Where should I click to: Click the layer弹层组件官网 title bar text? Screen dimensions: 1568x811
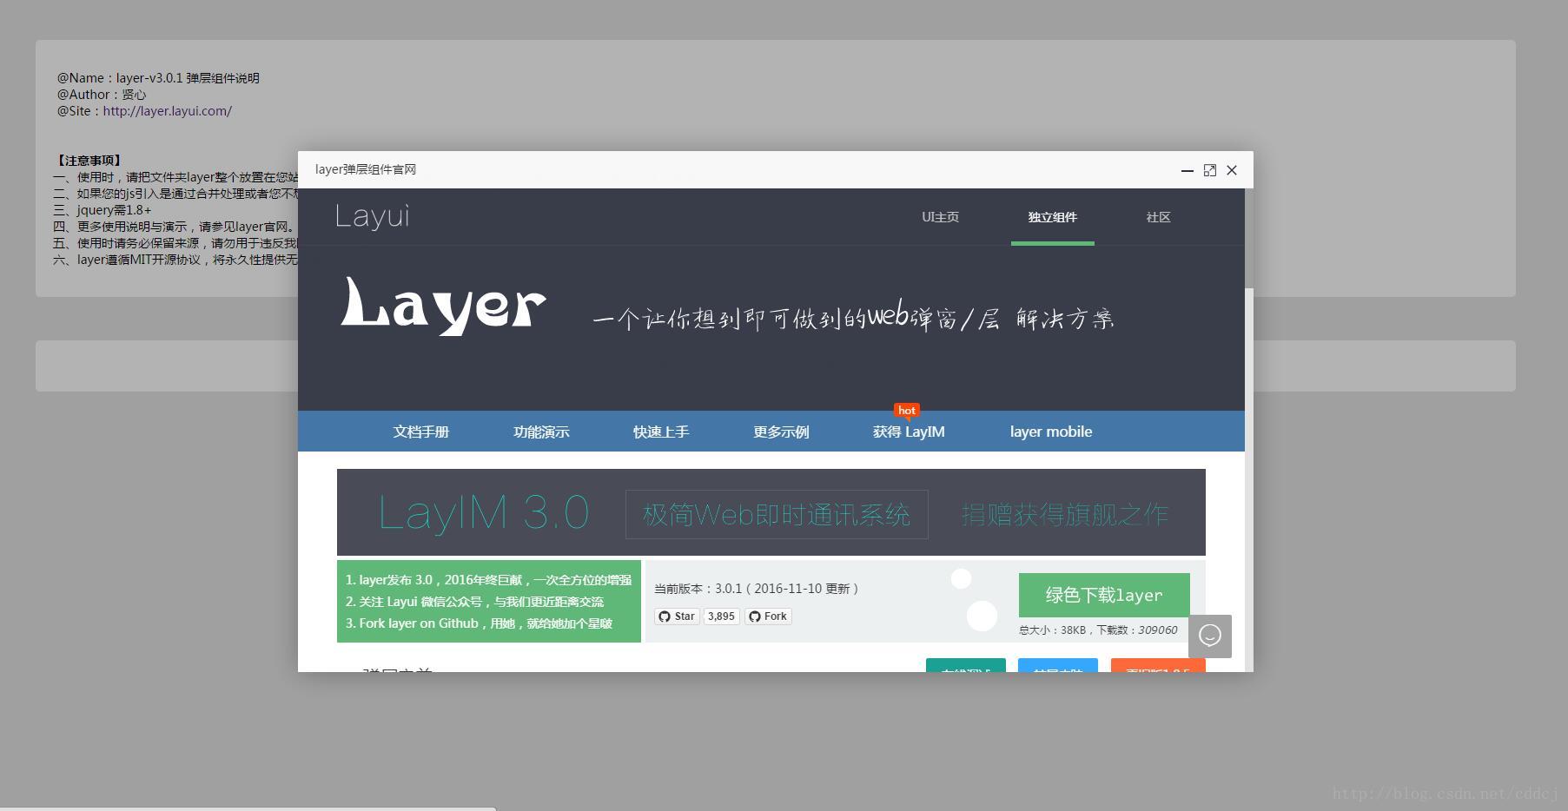point(366,169)
